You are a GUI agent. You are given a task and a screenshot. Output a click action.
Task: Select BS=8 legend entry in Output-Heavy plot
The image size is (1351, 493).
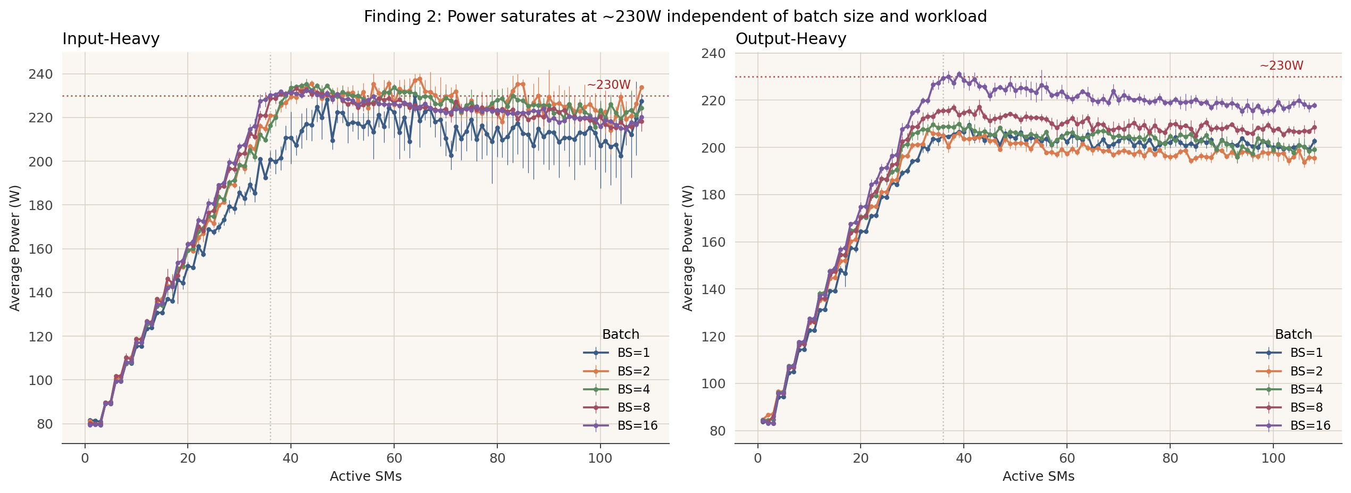(1290, 407)
